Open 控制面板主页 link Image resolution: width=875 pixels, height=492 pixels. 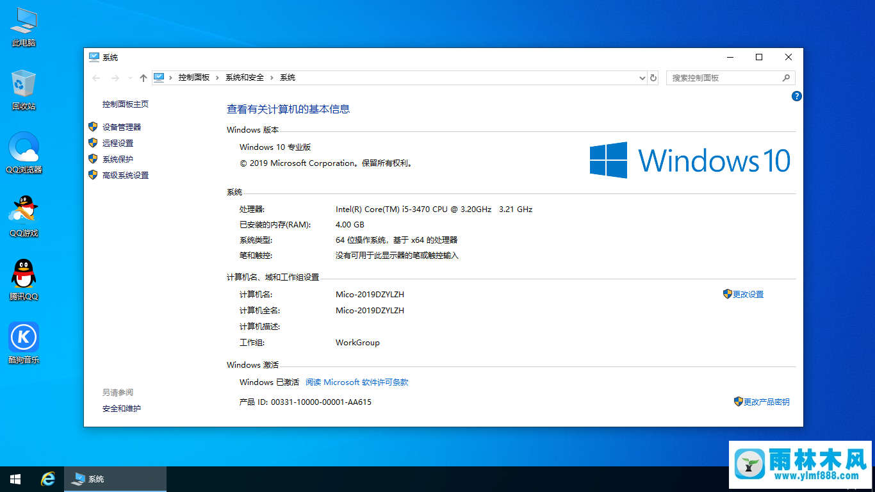(x=126, y=104)
